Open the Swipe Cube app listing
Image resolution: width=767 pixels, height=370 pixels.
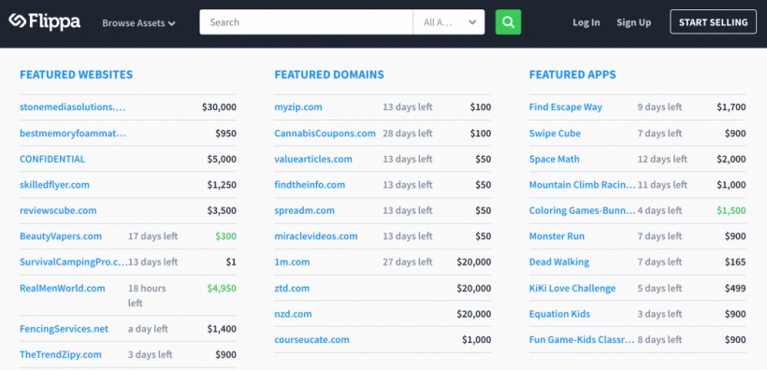coord(555,133)
